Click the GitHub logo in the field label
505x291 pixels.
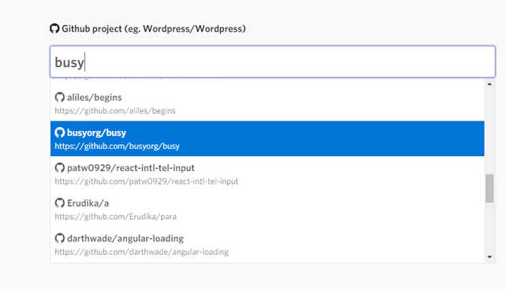pyautogui.click(x=54, y=28)
